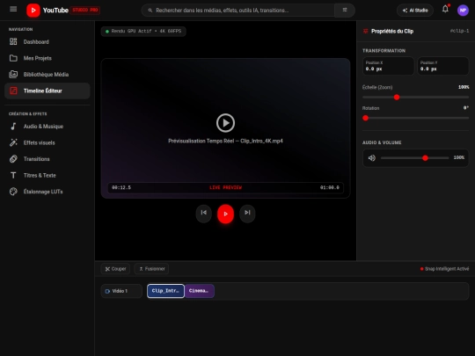Screen dimensions: 475x356
Task: Click the Dashboard grid icon
Action: pyautogui.click(x=13, y=42)
